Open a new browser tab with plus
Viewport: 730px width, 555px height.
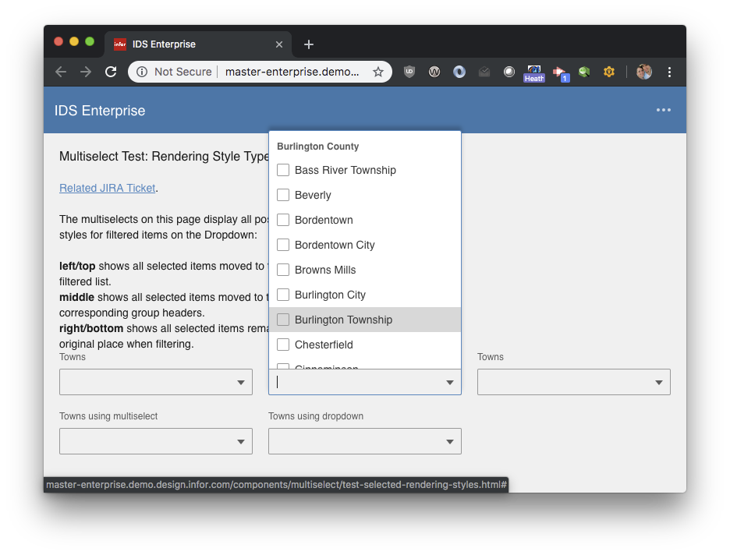(309, 44)
